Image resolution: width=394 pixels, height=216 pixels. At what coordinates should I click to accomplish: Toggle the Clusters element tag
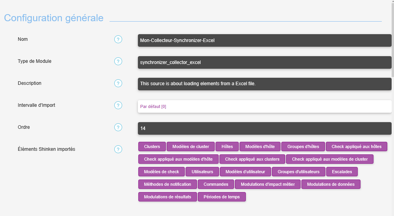pyautogui.click(x=152, y=146)
